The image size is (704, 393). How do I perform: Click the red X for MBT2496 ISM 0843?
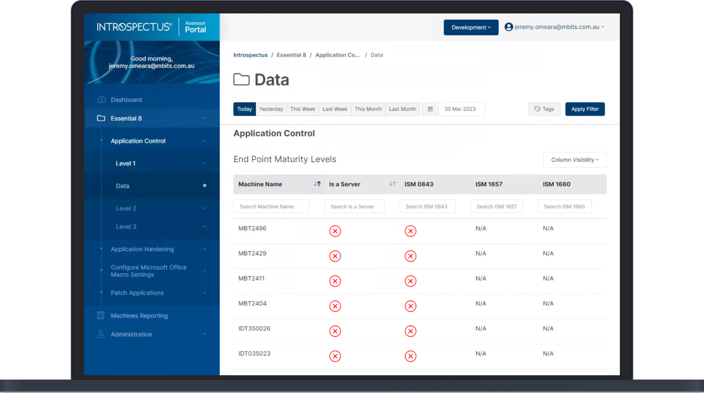[410, 231]
